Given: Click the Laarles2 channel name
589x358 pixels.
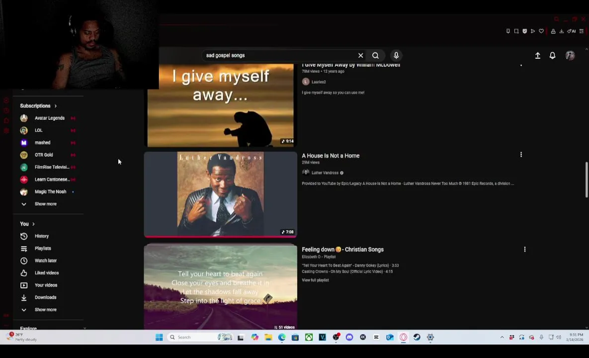Looking at the screenshot, I should pos(319,82).
